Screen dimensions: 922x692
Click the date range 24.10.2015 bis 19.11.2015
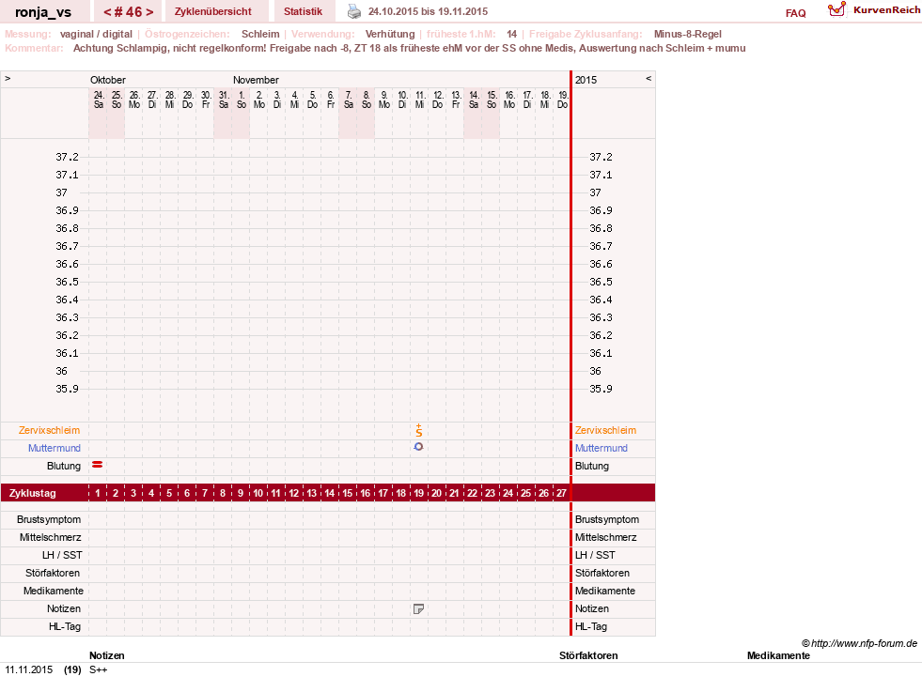(x=428, y=11)
